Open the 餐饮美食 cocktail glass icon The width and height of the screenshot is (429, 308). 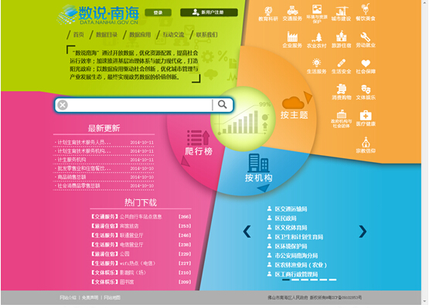click(365, 9)
